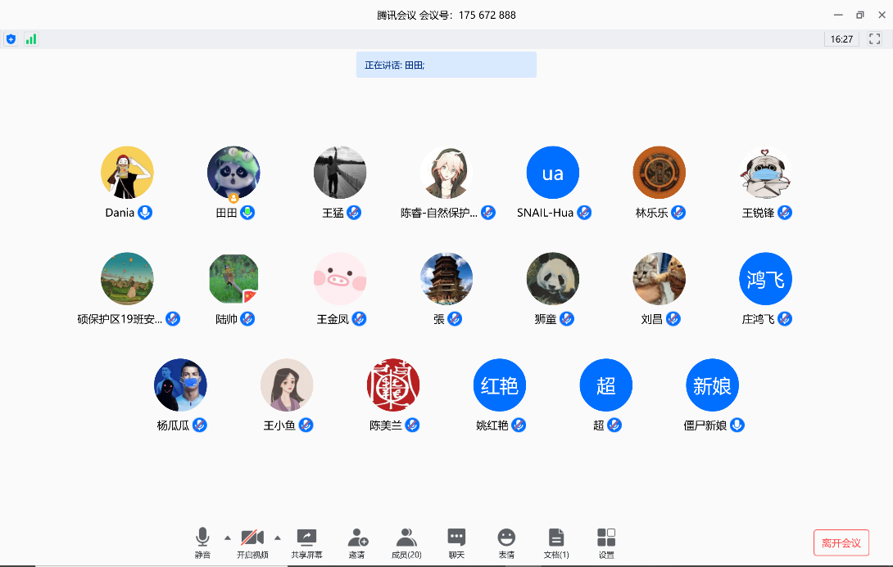
Task: Click the microphone icon beside Dania
Action: tap(145, 213)
